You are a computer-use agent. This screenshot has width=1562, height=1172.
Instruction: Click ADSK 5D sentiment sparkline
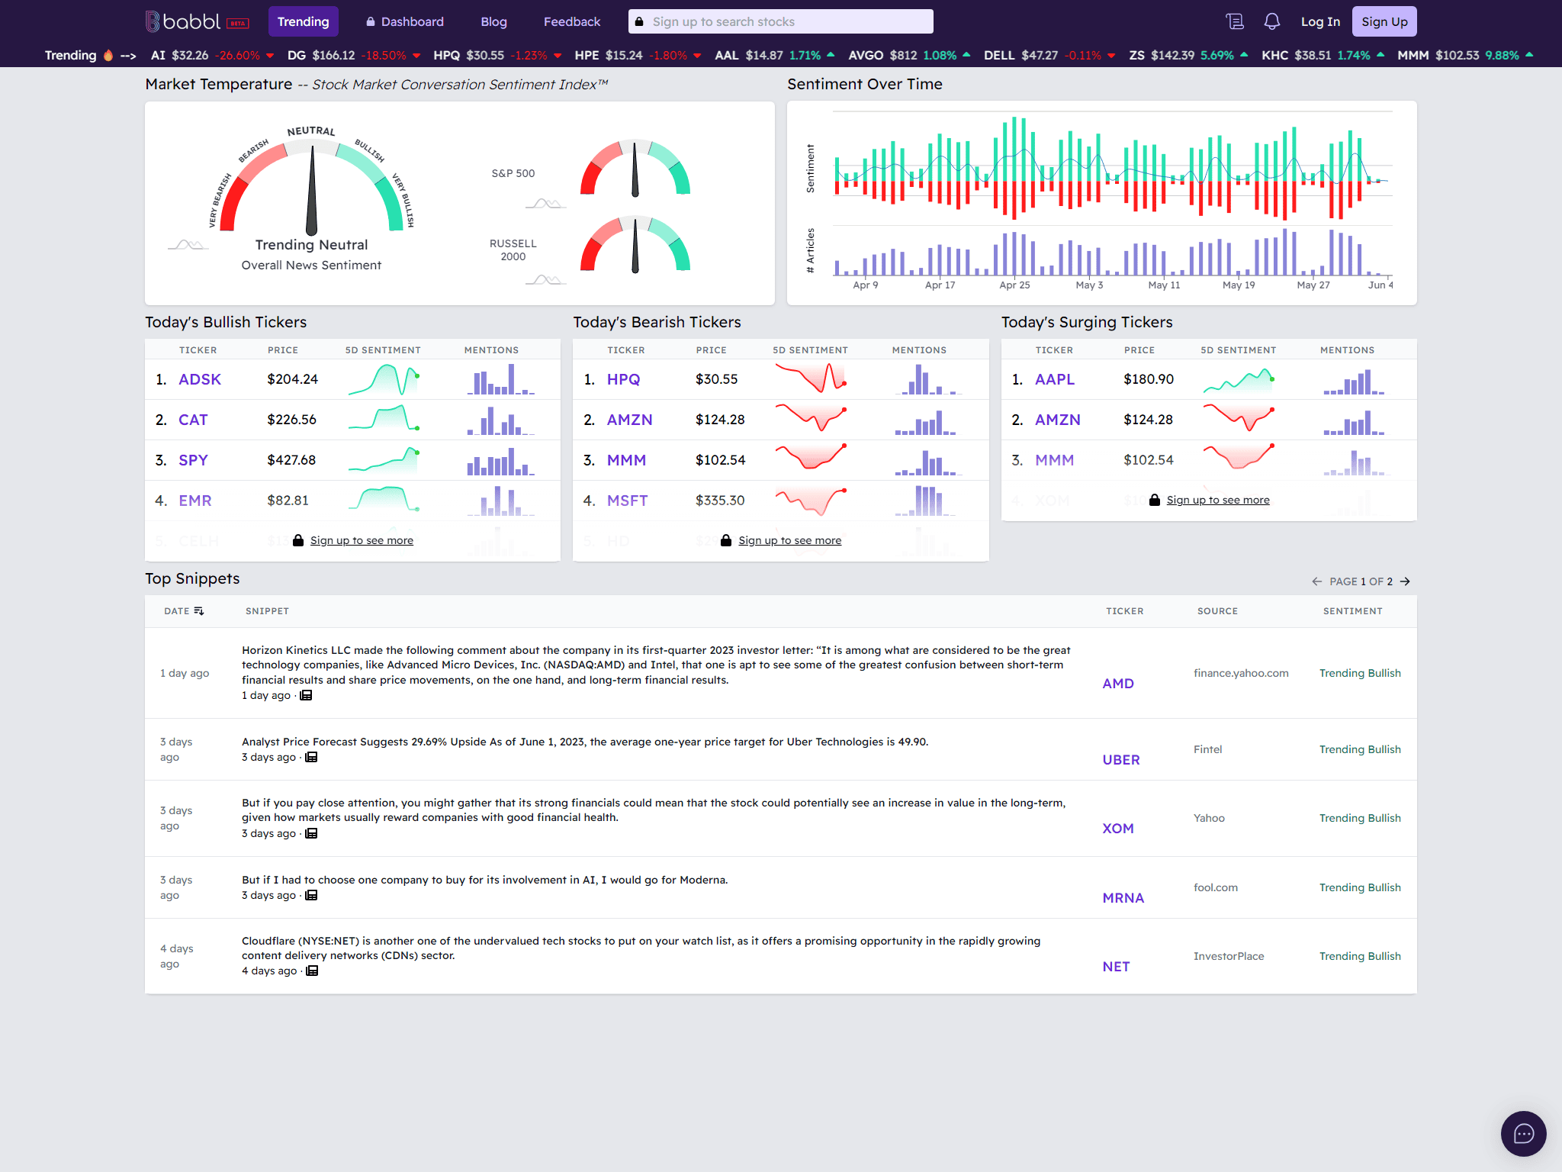tap(384, 379)
